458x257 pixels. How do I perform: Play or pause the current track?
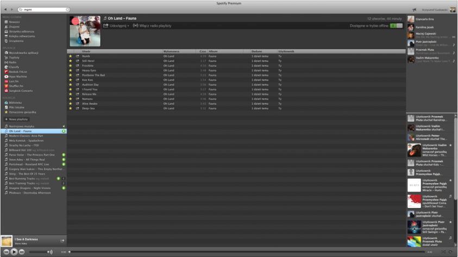pos(14,252)
